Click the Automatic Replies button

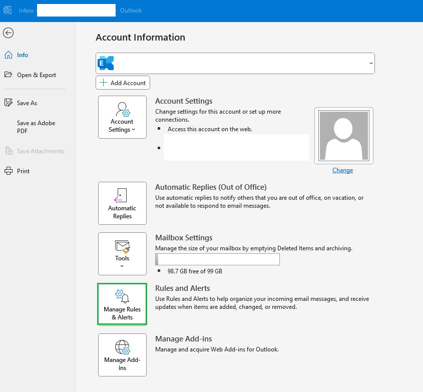tap(122, 203)
